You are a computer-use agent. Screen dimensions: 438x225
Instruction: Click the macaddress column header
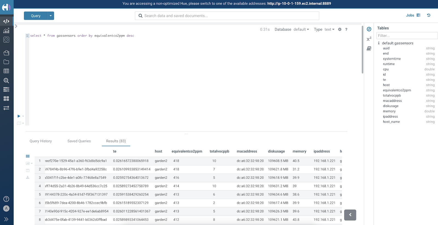pos(247,151)
